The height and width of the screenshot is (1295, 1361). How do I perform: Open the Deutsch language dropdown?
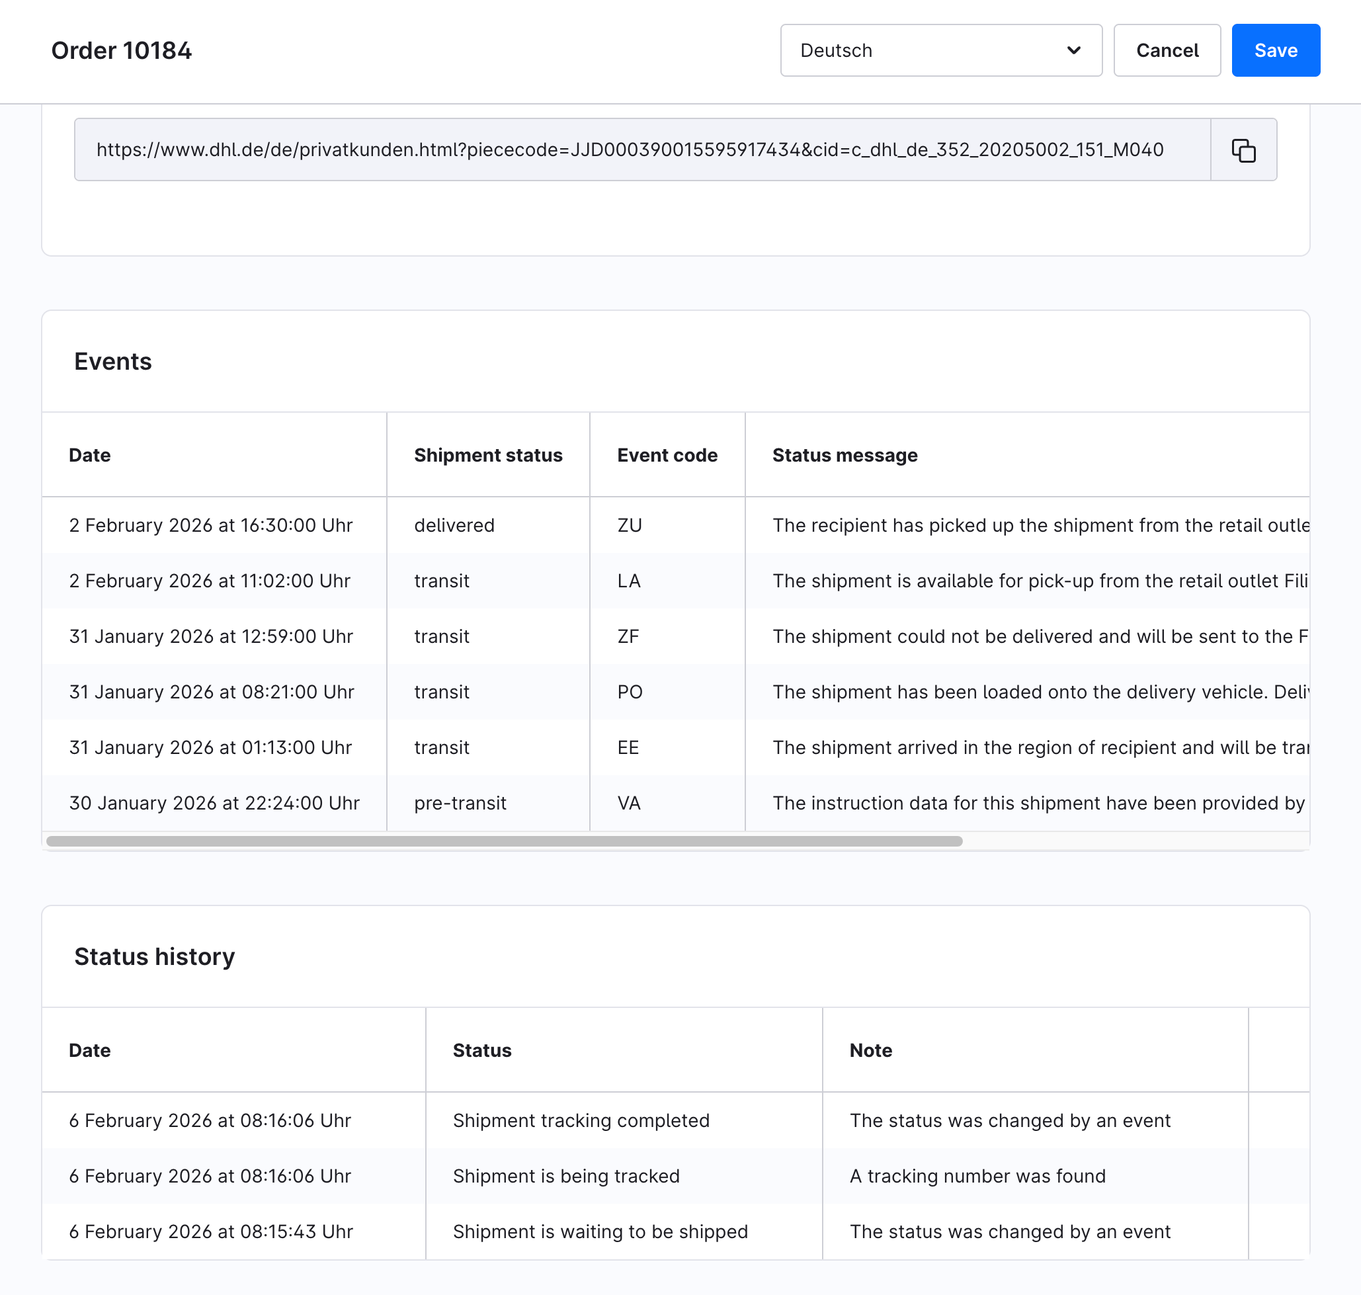(940, 50)
